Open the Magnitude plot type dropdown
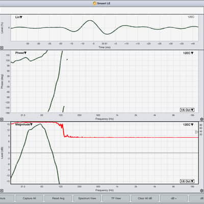The height and width of the screenshot is (204, 204). coord(24,124)
